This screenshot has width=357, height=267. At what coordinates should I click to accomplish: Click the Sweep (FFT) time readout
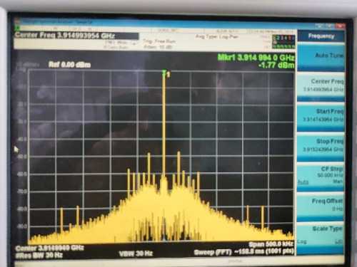tap(244, 252)
